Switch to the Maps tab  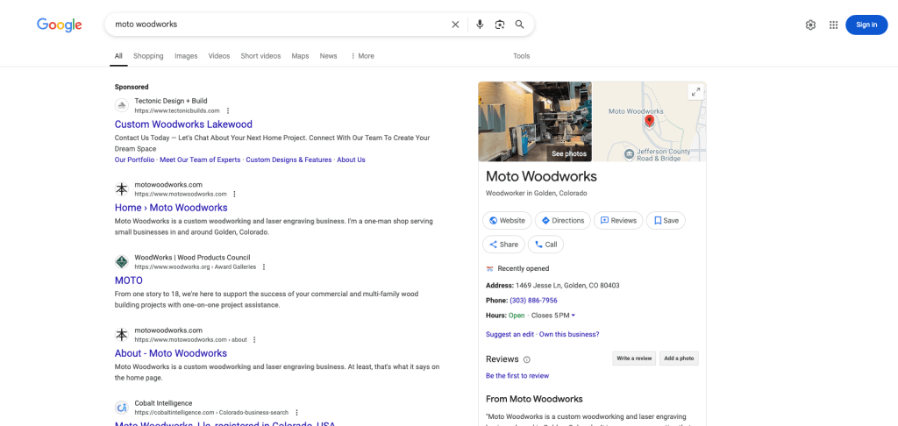[x=300, y=56]
